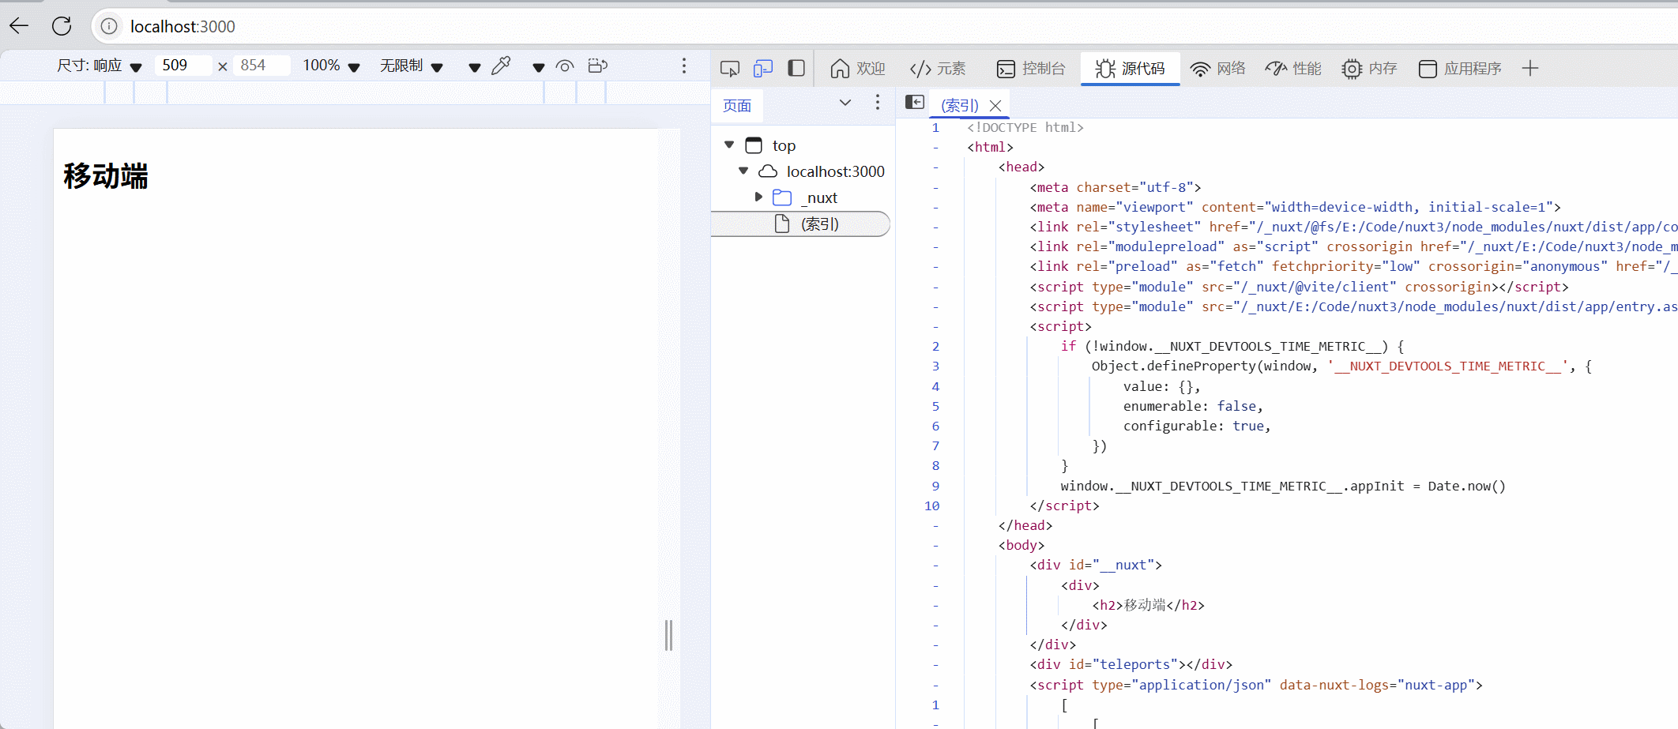This screenshot has width=1678, height=729.
Task: View site information icon in address bar
Action: tap(109, 26)
